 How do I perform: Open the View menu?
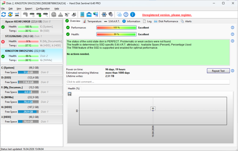coord(19,9)
